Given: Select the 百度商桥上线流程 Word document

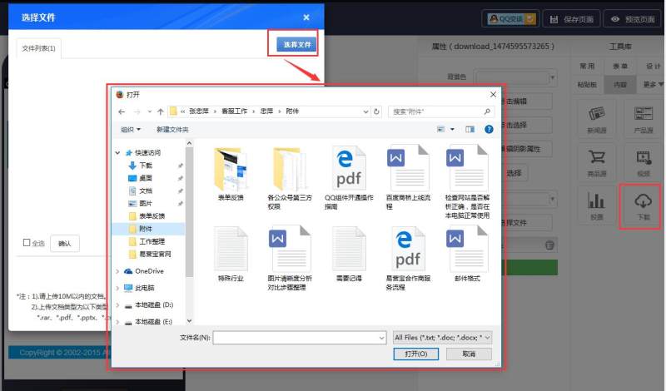Looking at the screenshot, I should click(x=408, y=169).
